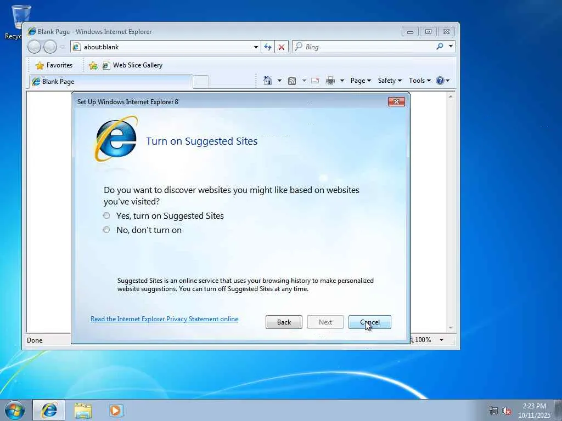
Task: Click the Add to Favorites Bar icon
Action: click(x=93, y=65)
